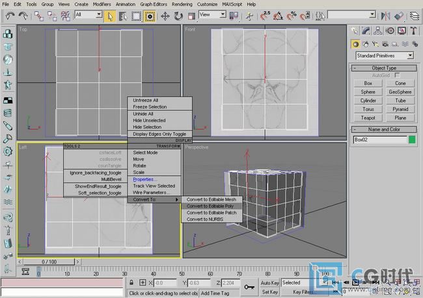Select the Select and Link tool
Viewport: 423px width, 298px height.
coord(39,16)
